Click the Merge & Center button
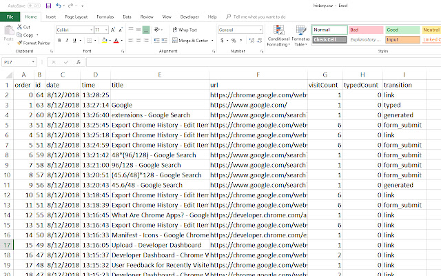The image size is (441, 276). 189,41
